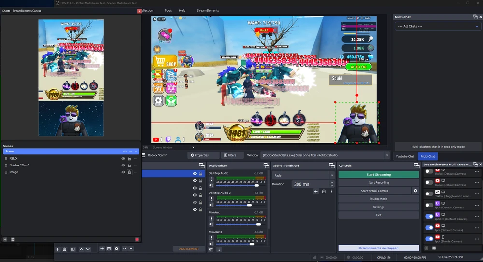Hide the Roblox "Cam" source
Viewport: 483px width, 262px height.
tap(123, 165)
